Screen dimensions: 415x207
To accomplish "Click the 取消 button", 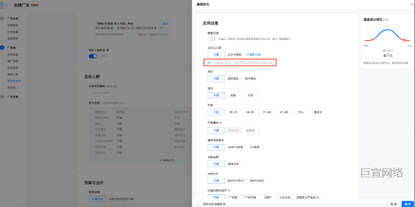I will point(393,204).
